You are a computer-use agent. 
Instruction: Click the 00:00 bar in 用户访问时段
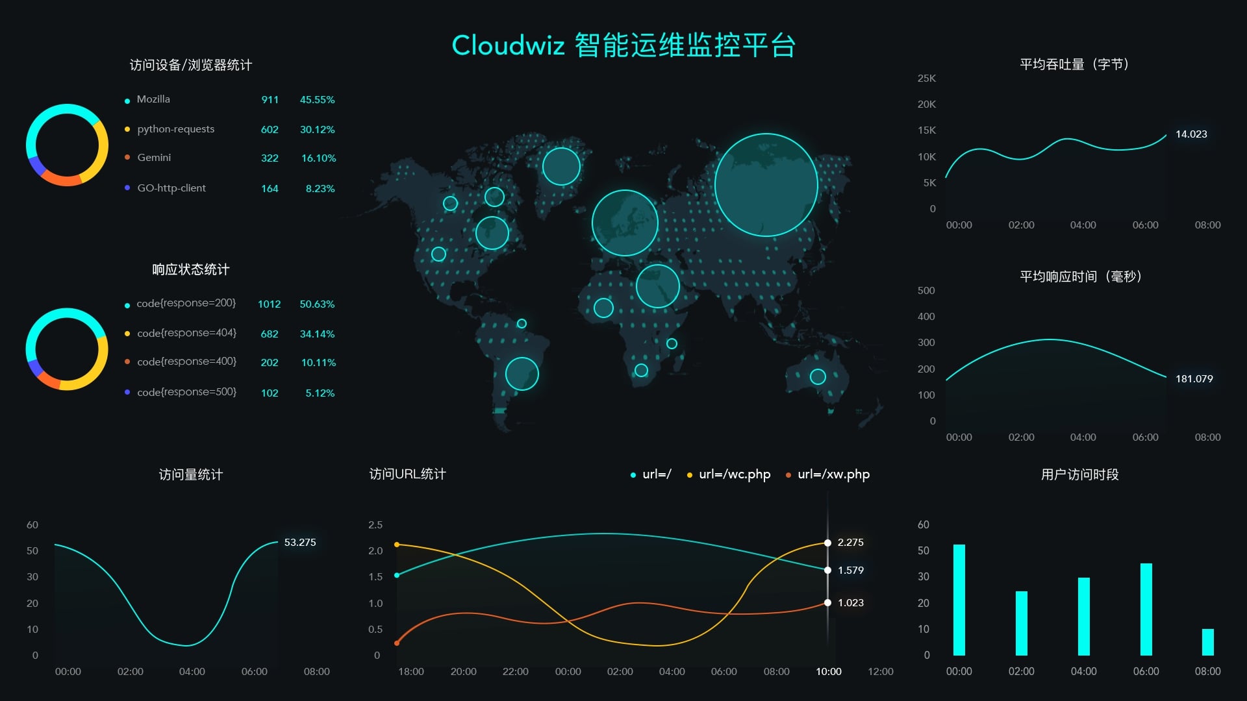959,600
